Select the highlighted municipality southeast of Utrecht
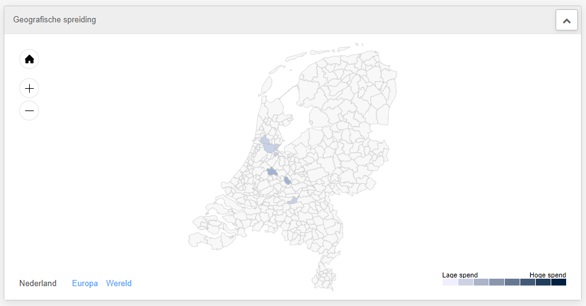This screenshot has width=586, height=306. [287, 181]
